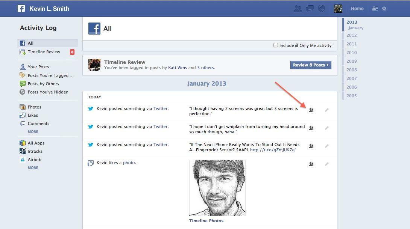Expand MORE under Airbnb
Screen dimensions: 410x229
(x=33, y=168)
